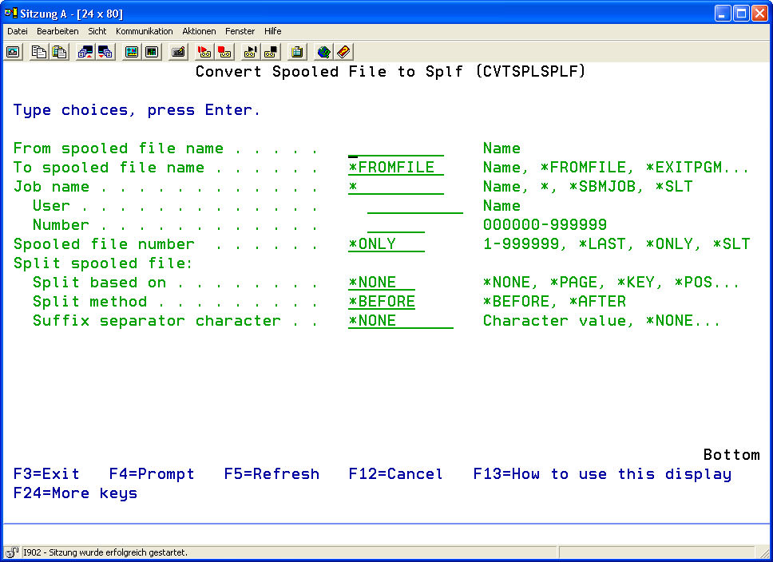Open the Datei menu
This screenshot has width=773, height=562.
pyautogui.click(x=18, y=31)
